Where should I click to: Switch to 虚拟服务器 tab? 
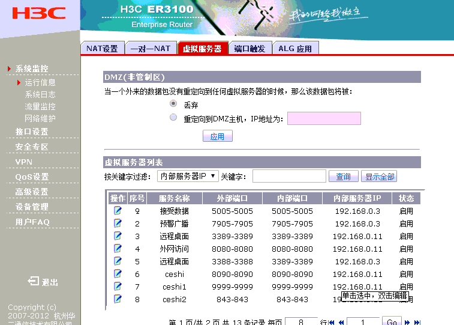pyautogui.click(x=202, y=48)
